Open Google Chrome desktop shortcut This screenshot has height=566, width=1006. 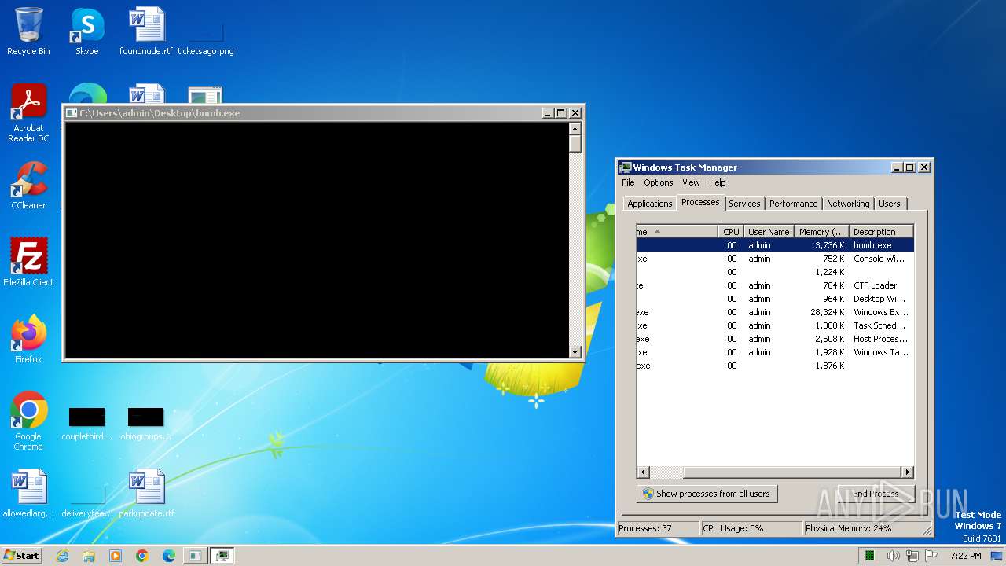tap(28, 421)
